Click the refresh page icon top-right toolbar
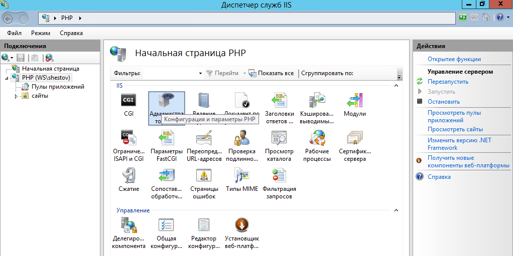Viewport: 513px width, 256px height. [x=463, y=18]
